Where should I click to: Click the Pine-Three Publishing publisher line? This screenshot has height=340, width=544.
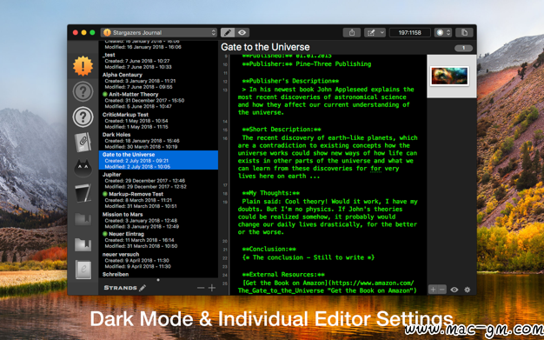tap(307, 63)
